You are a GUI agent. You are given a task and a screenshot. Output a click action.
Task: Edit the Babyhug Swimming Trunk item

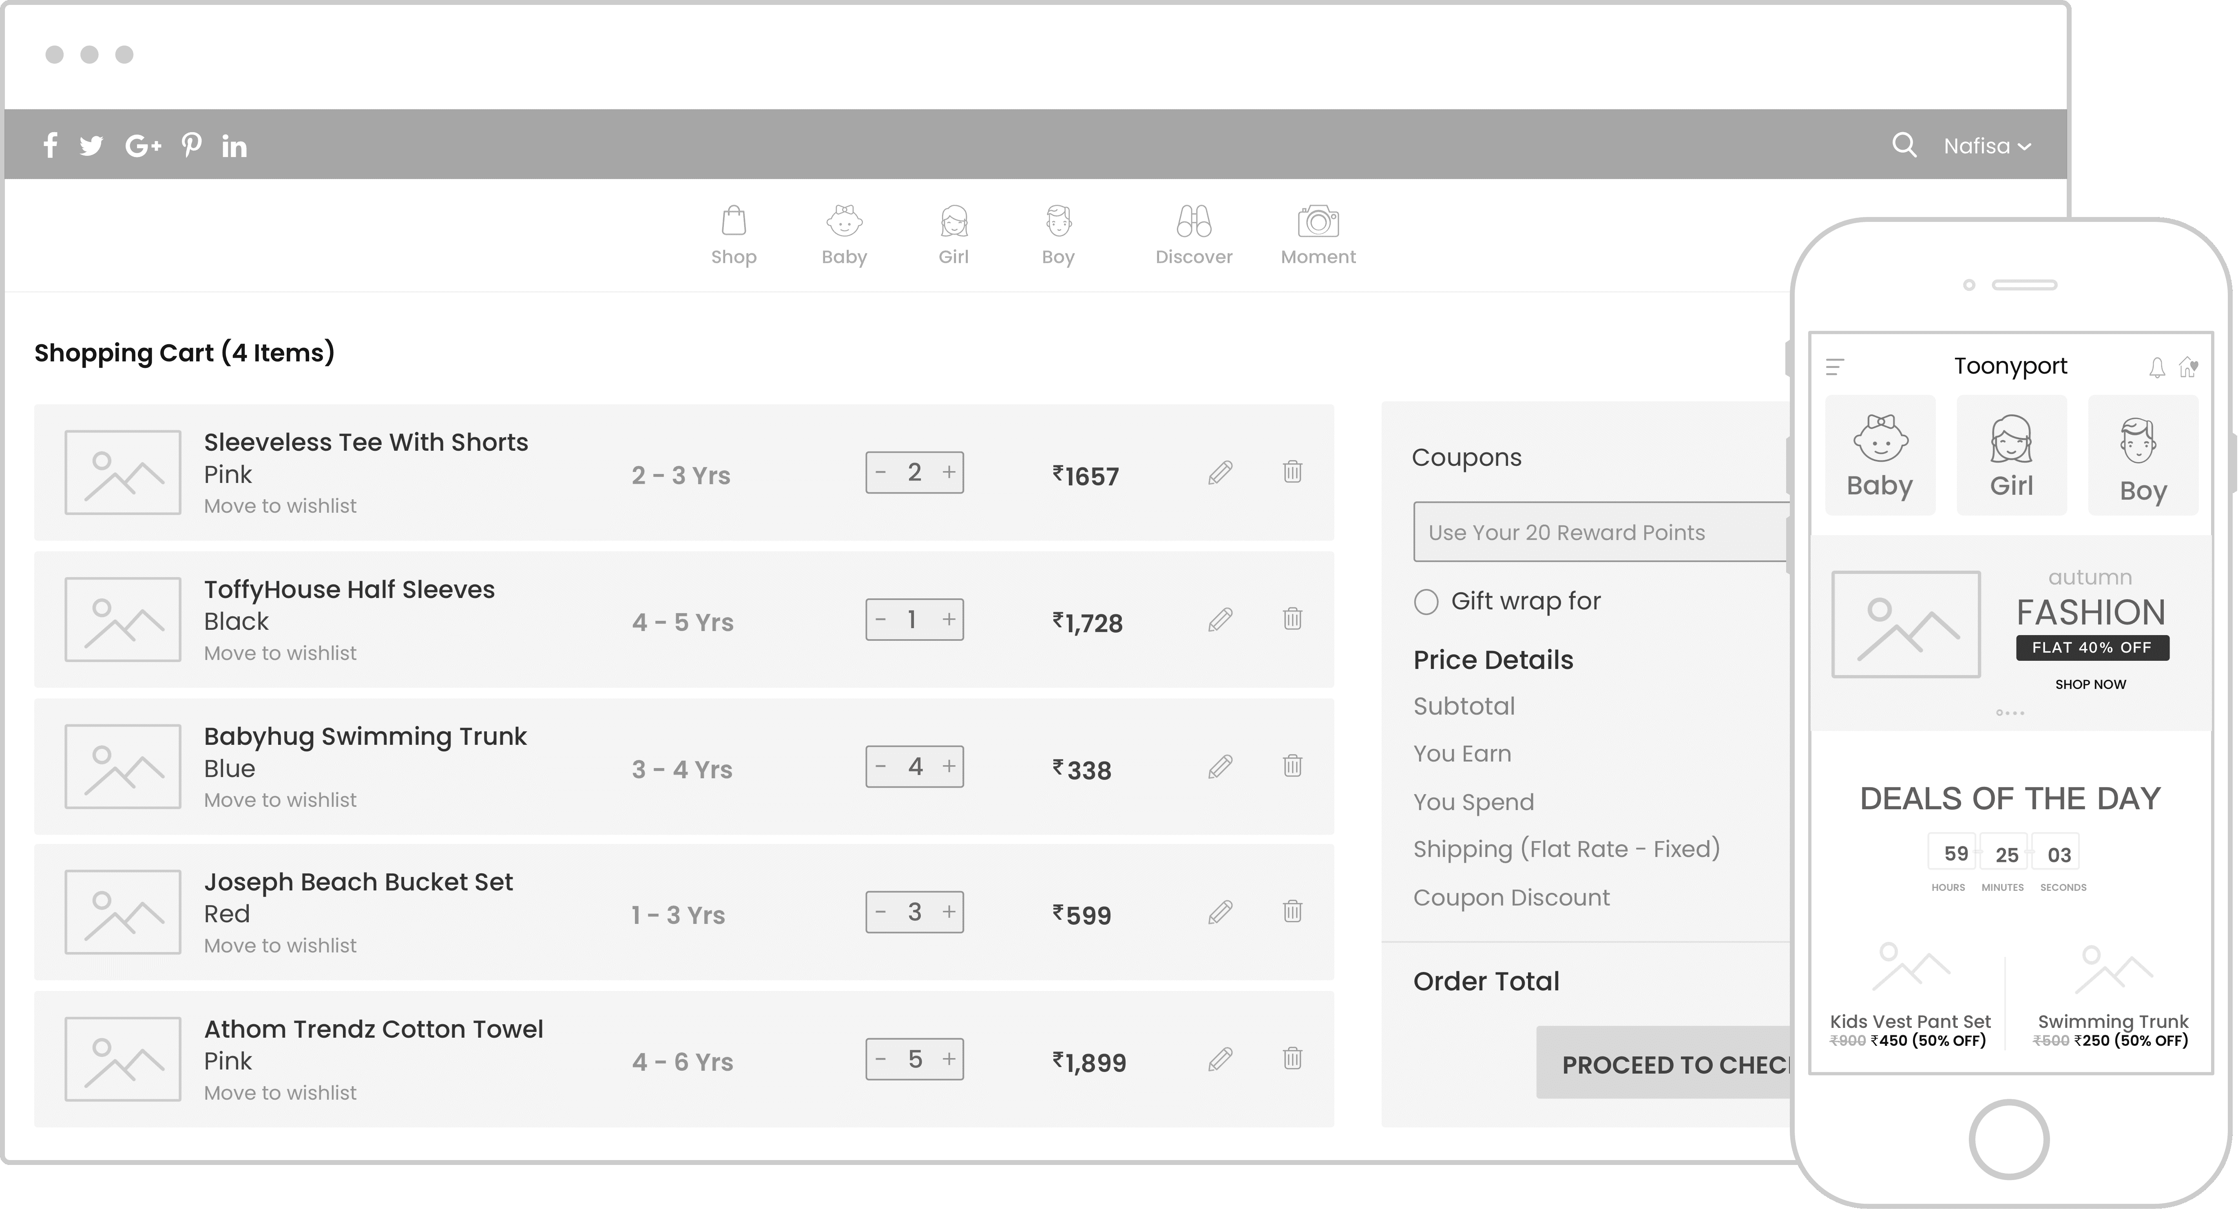pos(1220,766)
